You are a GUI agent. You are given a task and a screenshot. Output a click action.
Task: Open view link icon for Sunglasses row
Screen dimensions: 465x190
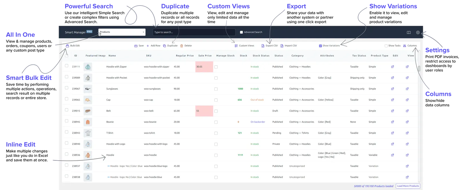click(407, 89)
